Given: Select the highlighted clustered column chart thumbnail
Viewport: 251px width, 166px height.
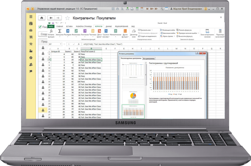Looking at the screenshot, I should [x=133, y=111].
